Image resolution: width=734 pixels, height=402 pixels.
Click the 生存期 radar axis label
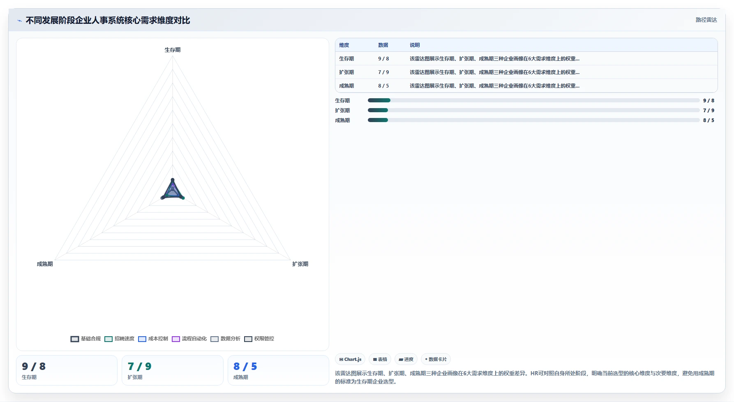point(173,50)
